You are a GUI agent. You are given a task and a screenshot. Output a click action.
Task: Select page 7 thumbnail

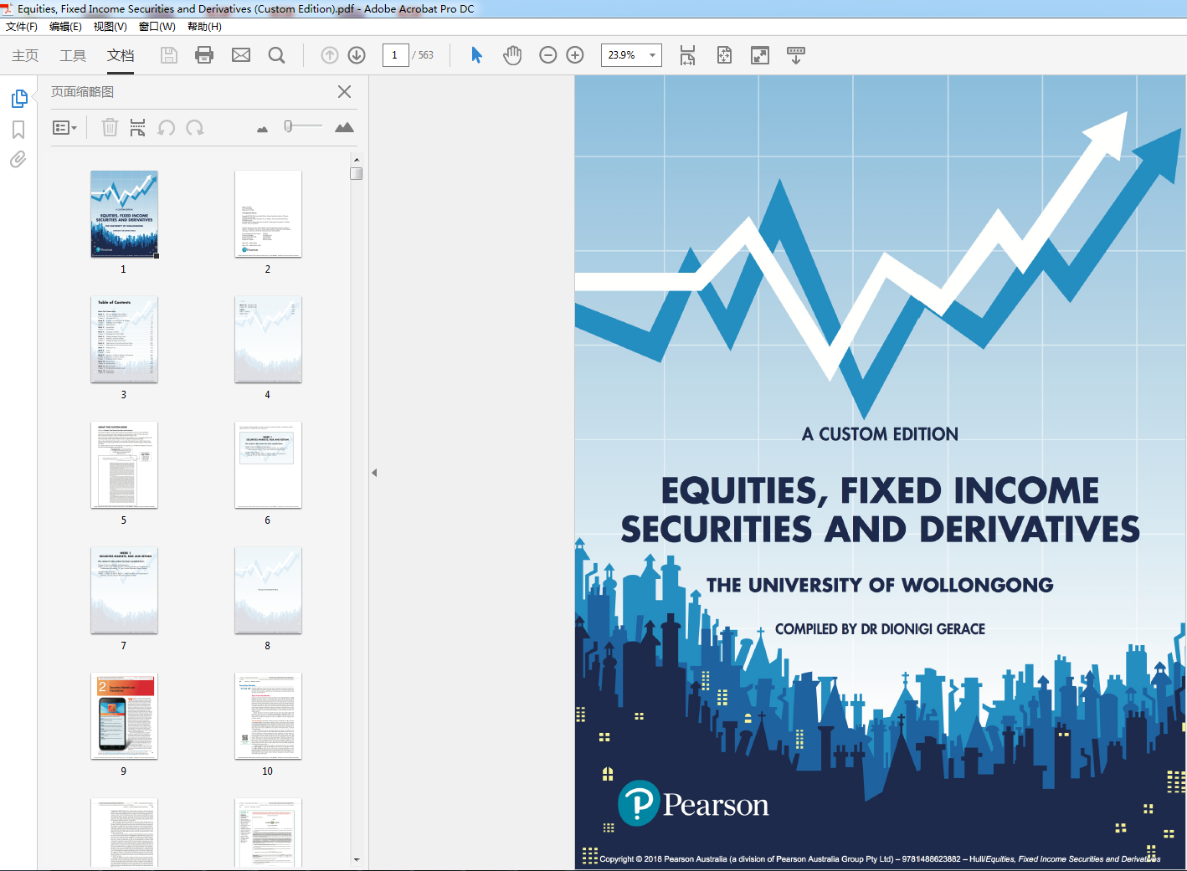click(124, 591)
